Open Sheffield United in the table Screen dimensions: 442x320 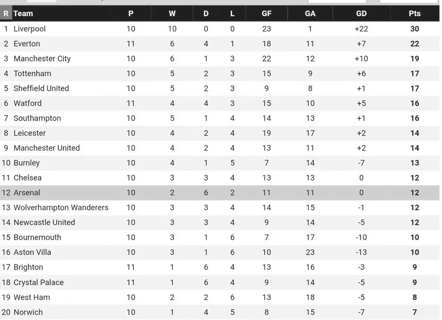(x=41, y=88)
